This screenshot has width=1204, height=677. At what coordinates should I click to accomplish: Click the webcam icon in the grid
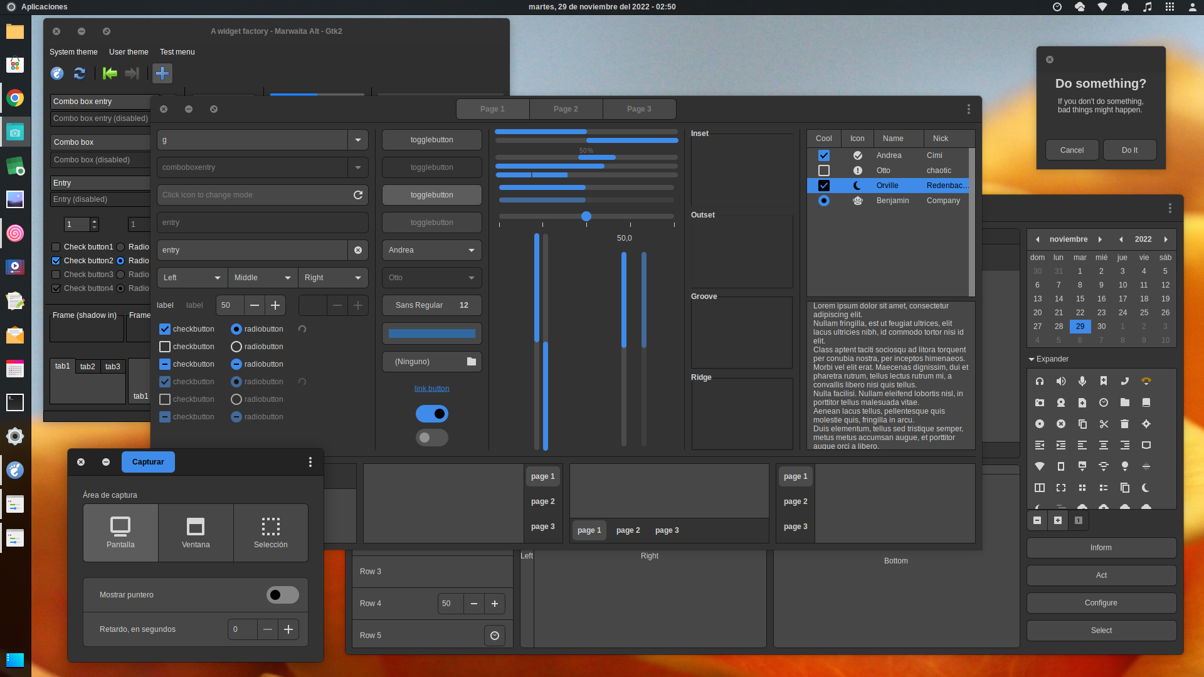coord(1060,402)
